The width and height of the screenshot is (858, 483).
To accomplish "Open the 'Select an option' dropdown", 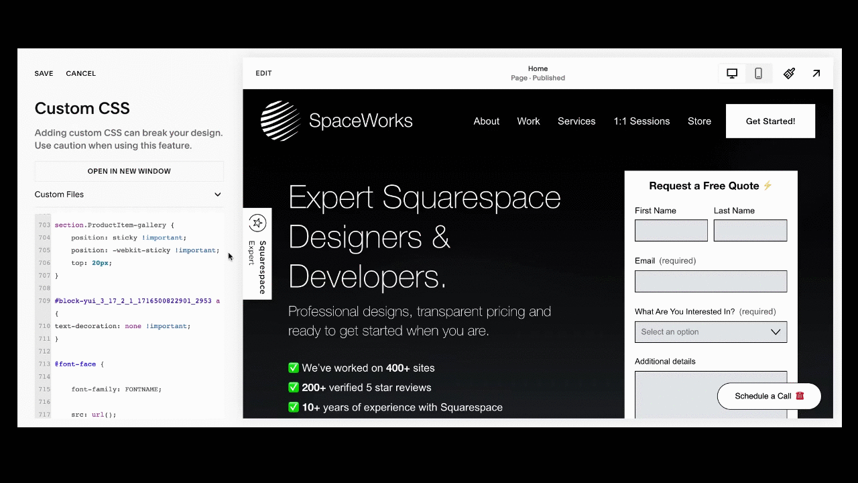I will point(711,332).
